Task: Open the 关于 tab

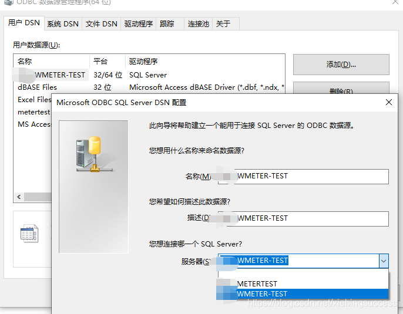Action: point(226,24)
